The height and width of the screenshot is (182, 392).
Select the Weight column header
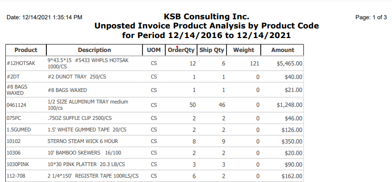[243, 50]
